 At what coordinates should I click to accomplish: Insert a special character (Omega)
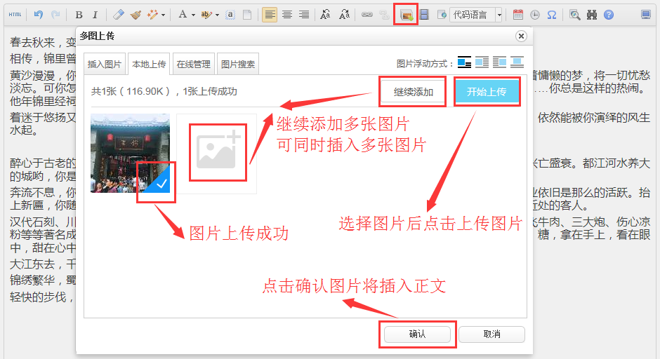551,15
